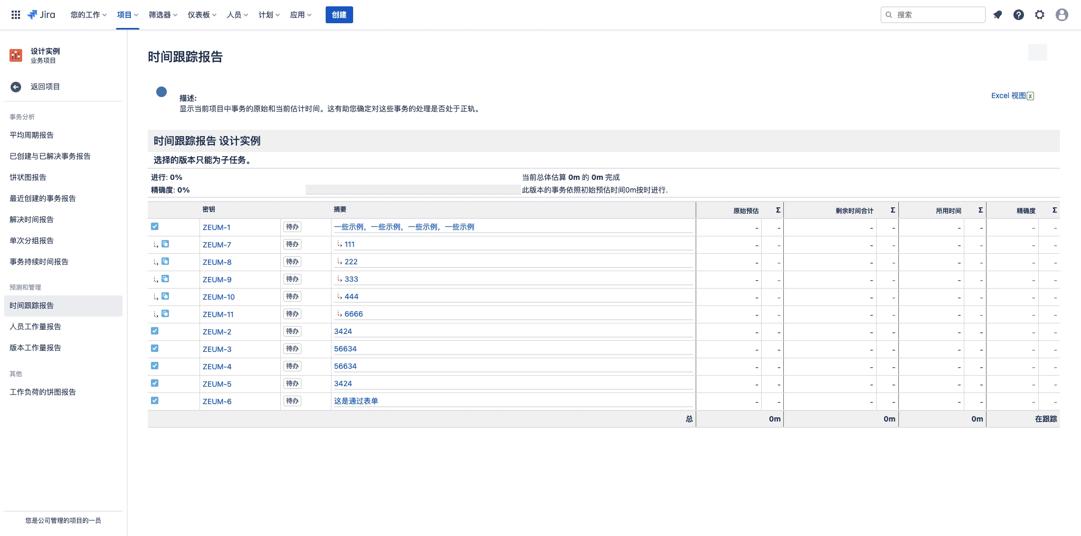The image size is (1081, 536).
Task: Open the app switcher grid icon
Action: [16, 15]
